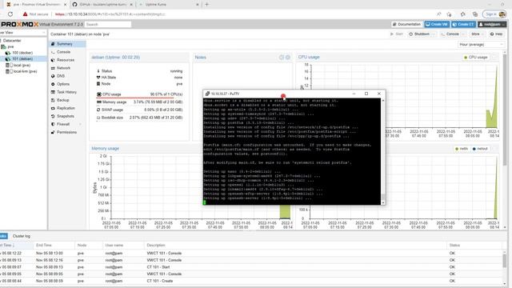Open the Shutdown dropdown arrow
Viewport: 512px width, 288px height.
click(x=434, y=34)
